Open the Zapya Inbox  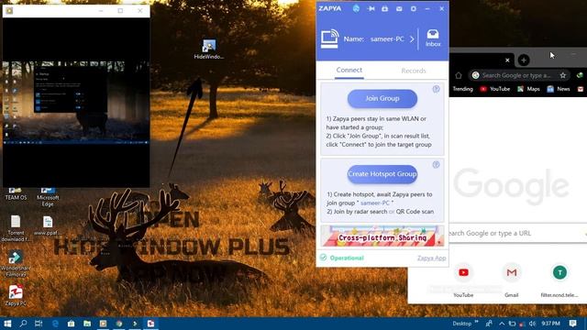click(x=433, y=38)
